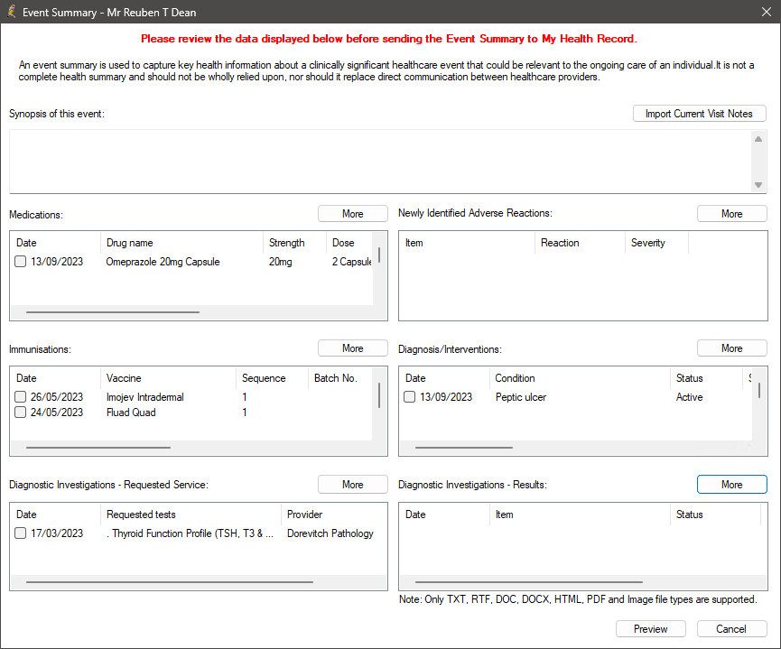Click the Provider column header

pos(334,515)
